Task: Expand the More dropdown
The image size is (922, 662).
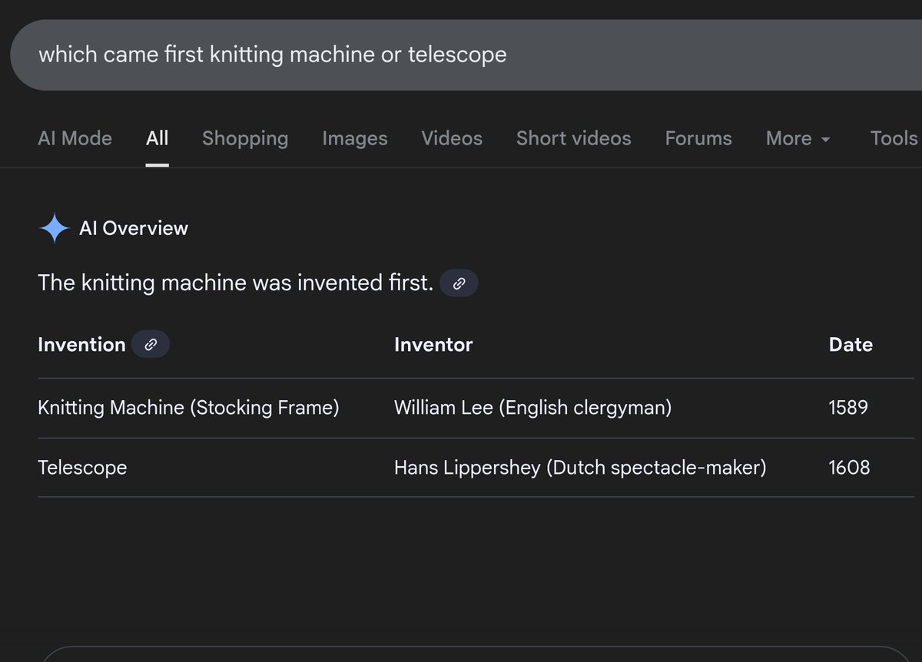Action: (x=798, y=138)
